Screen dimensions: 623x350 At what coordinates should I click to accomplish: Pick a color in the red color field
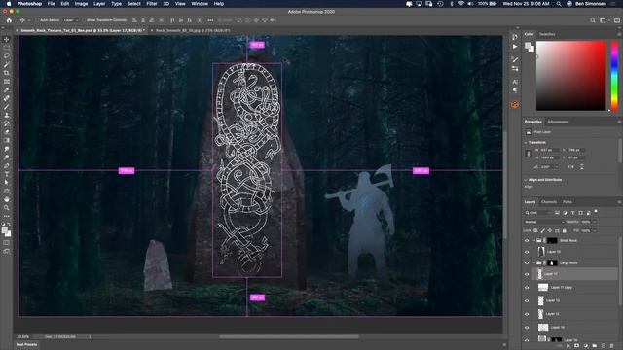571,76
